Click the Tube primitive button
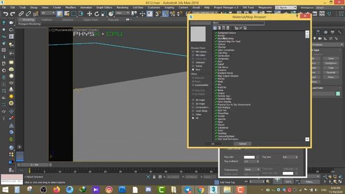This screenshot has height=194, width=345. click(331, 68)
